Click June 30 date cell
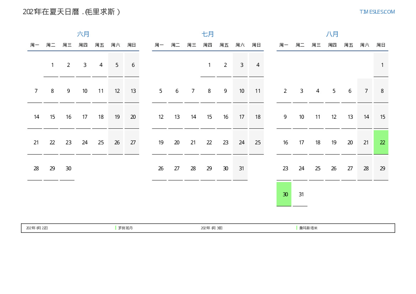Screen dimensions: 416x294 pyautogui.click(x=68, y=169)
